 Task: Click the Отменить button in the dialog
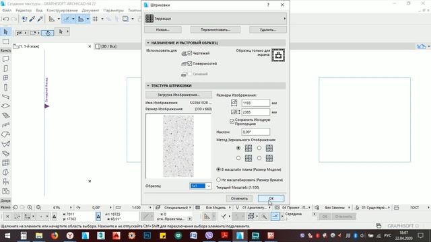click(239, 198)
